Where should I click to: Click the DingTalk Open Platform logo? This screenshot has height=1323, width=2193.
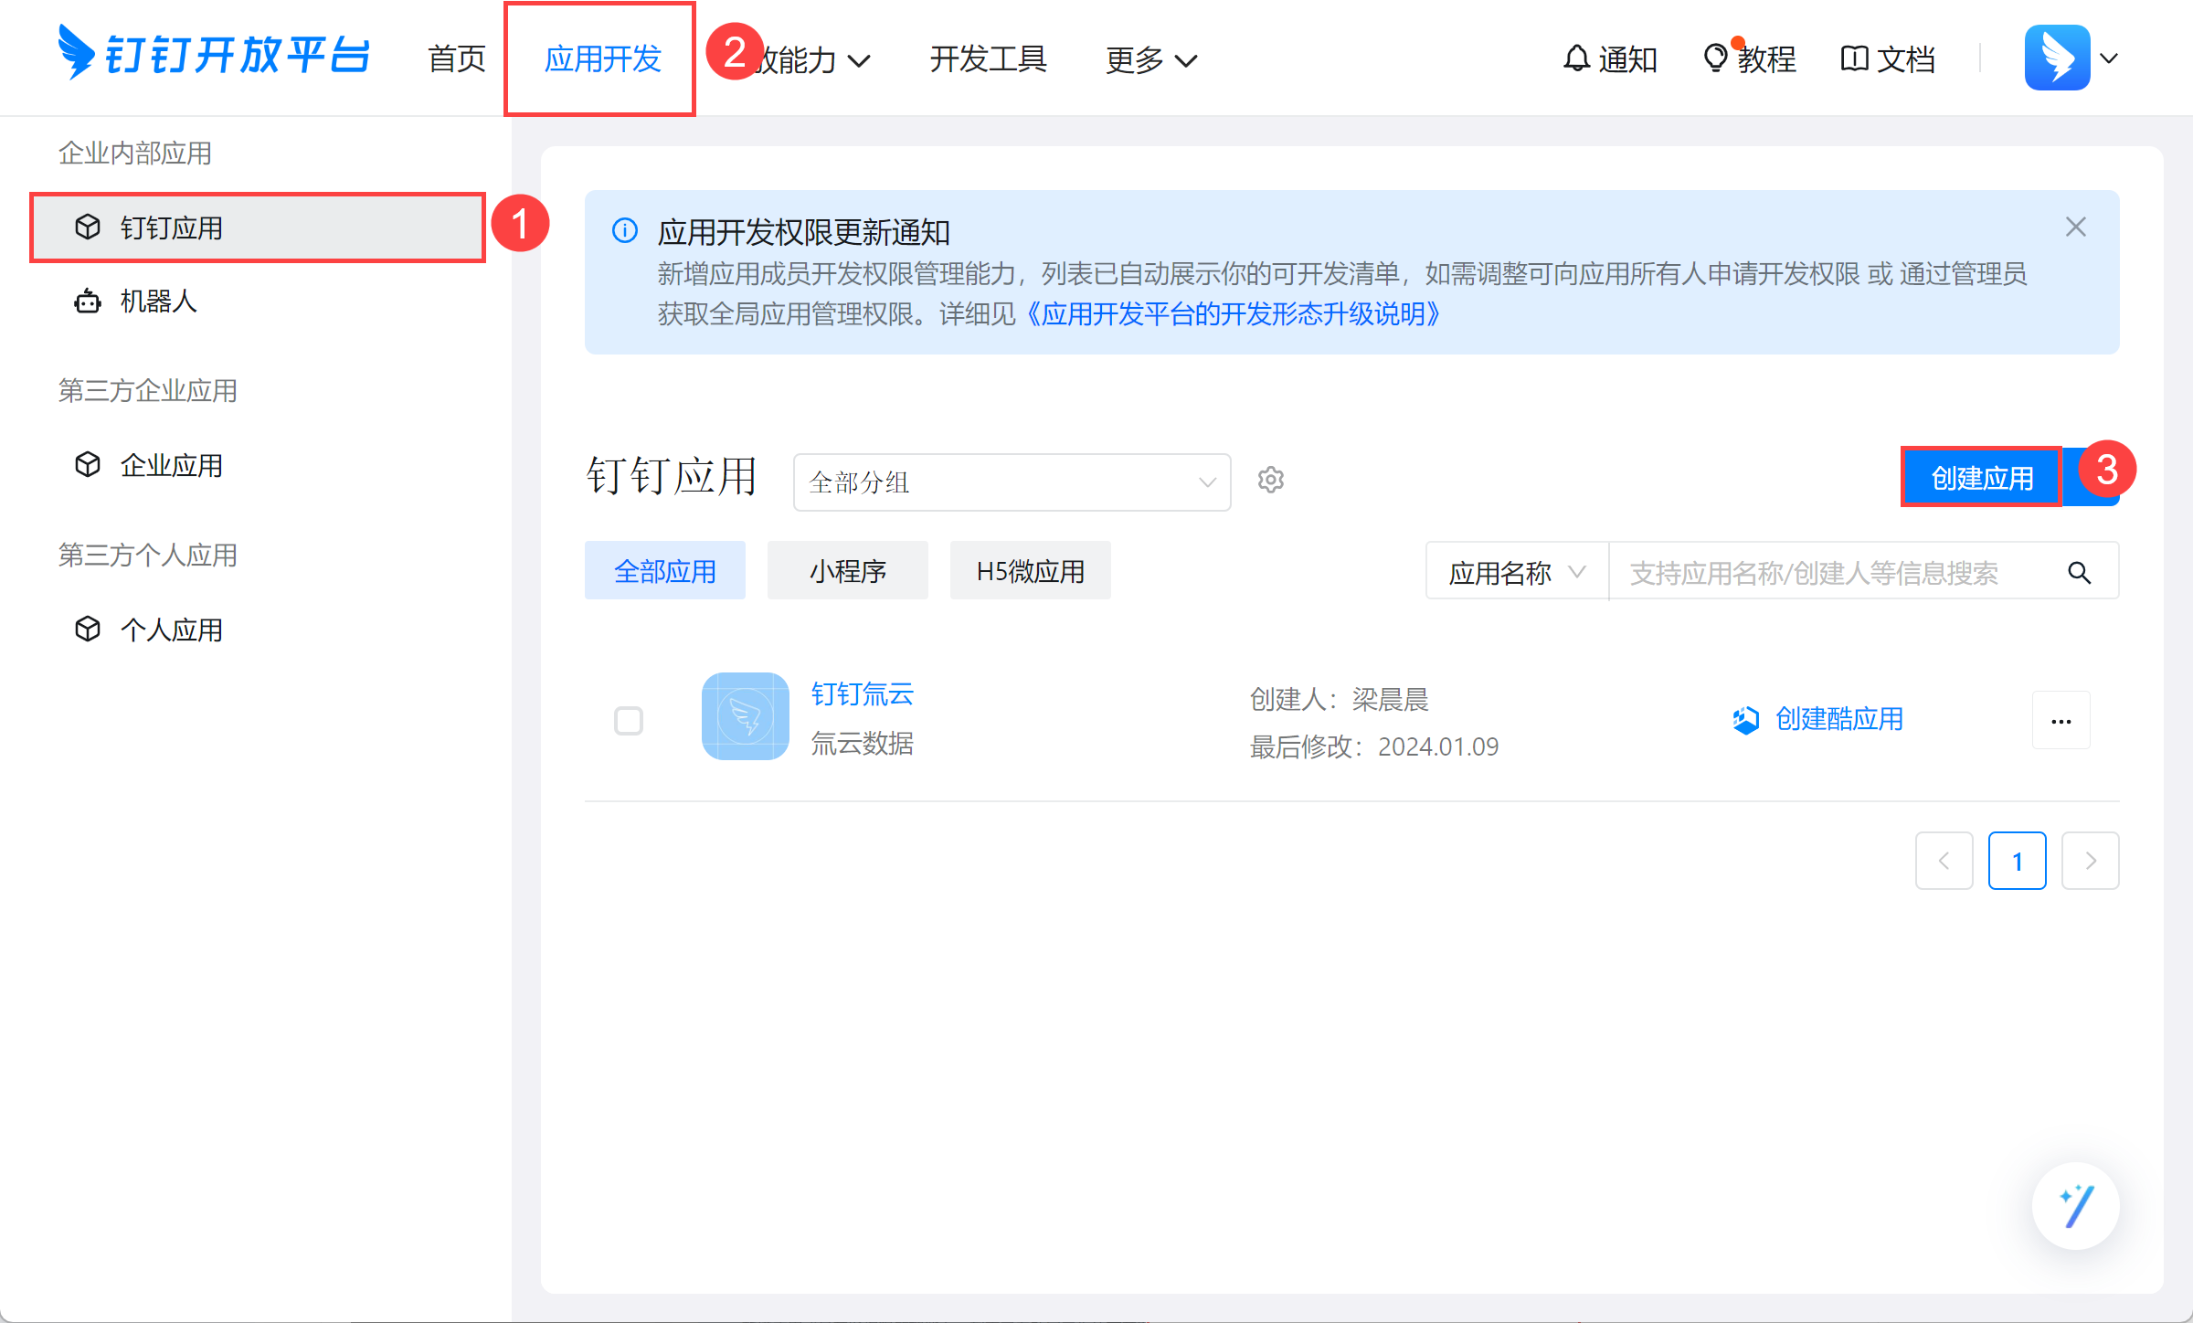point(214,55)
